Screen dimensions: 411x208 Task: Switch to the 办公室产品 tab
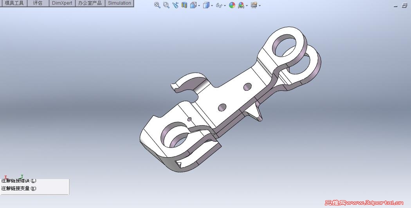point(90,3)
